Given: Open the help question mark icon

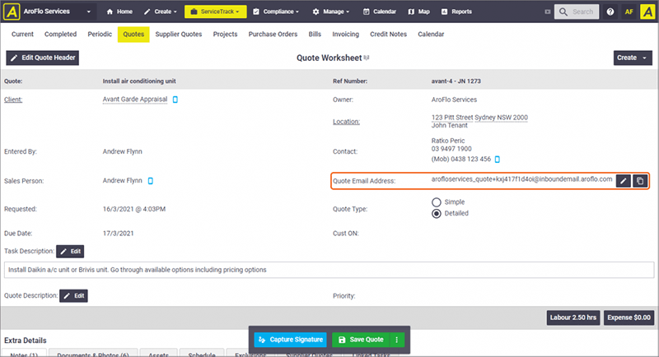Looking at the screenshot, I should (x=610, y=12).
